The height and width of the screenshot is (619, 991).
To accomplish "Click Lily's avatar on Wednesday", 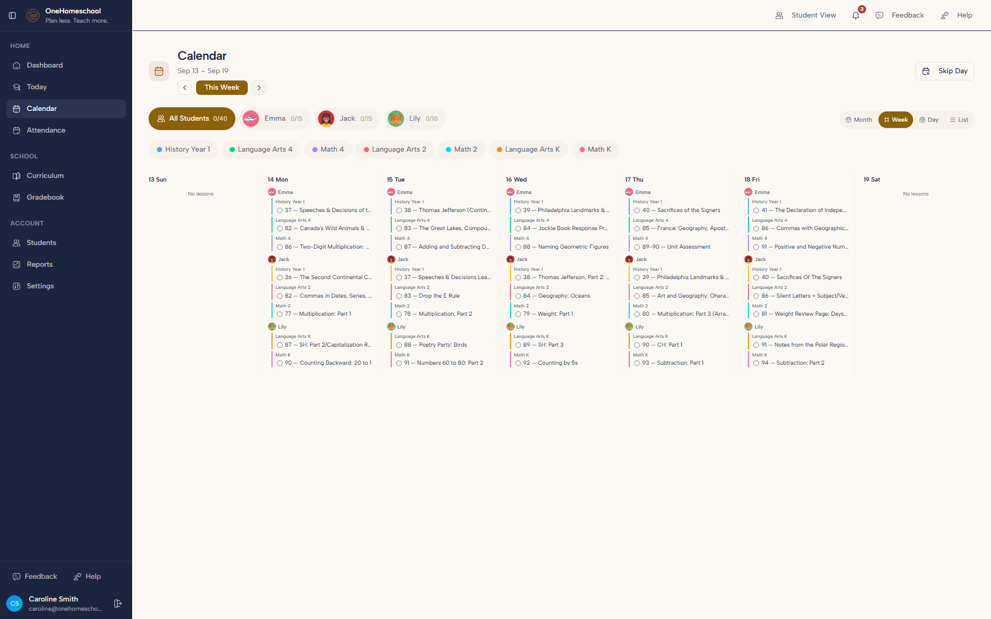I will (510, 327).
